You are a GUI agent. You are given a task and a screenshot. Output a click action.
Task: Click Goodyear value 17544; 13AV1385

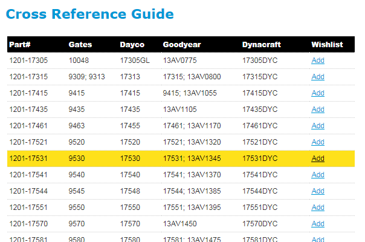tap(192, 191)
